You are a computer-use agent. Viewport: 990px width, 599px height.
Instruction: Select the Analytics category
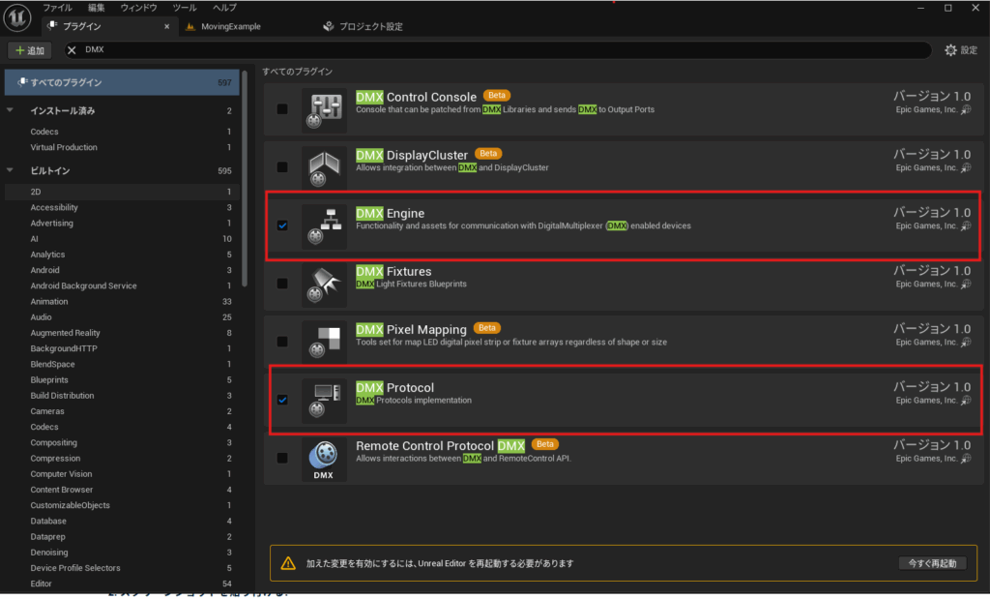122,255
